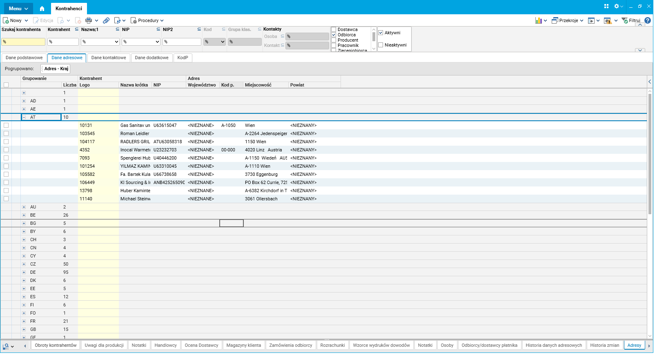
Task: Click the magnifier icon in bottom-left corner
Action: (x=6, y=346)
